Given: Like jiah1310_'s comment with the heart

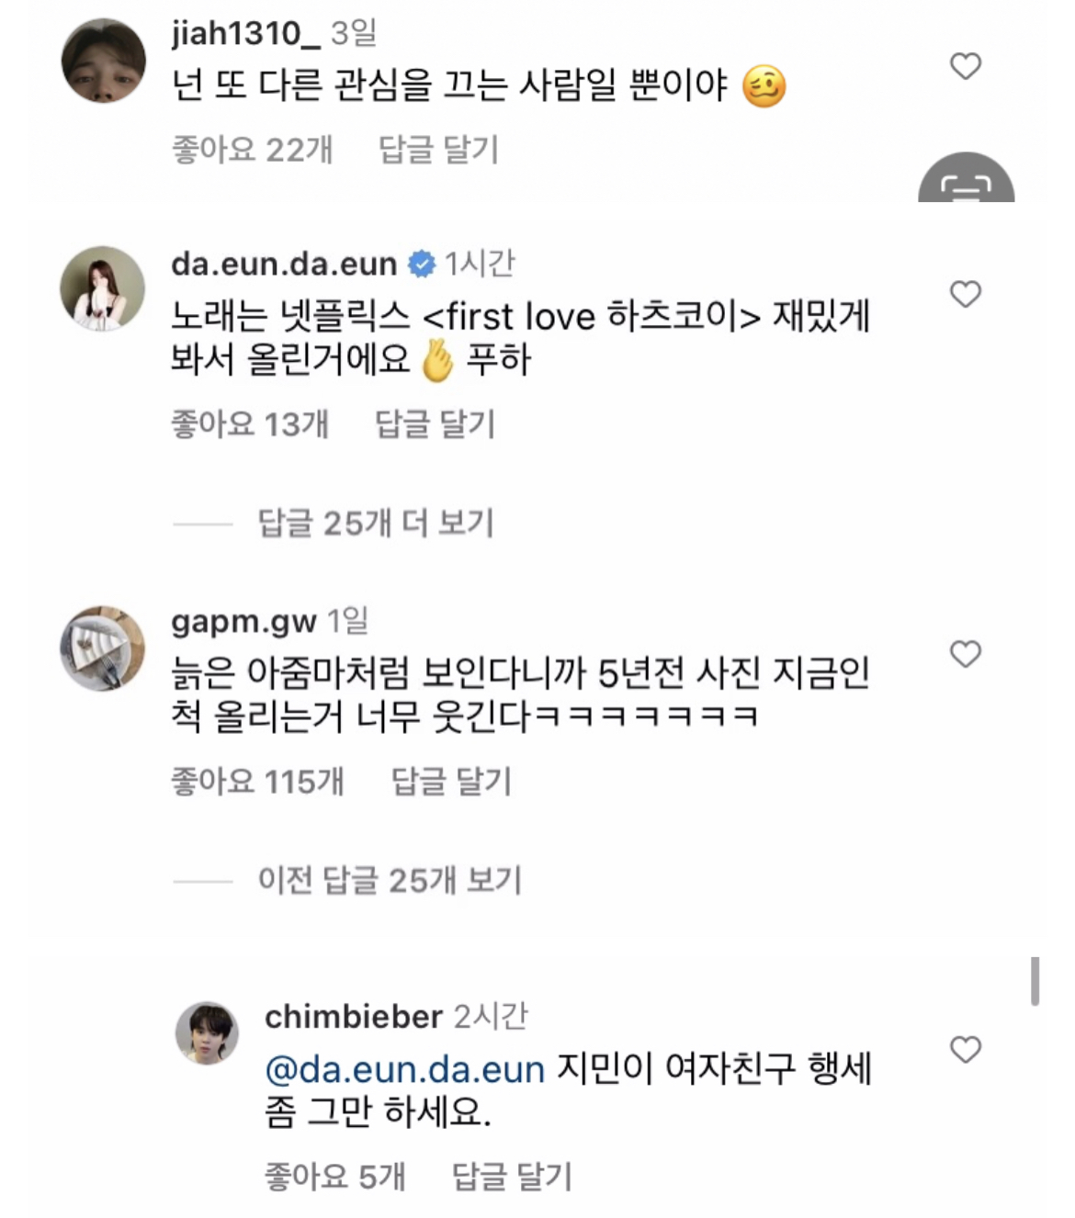Looking at the screenshot, I should coord(965,66).
